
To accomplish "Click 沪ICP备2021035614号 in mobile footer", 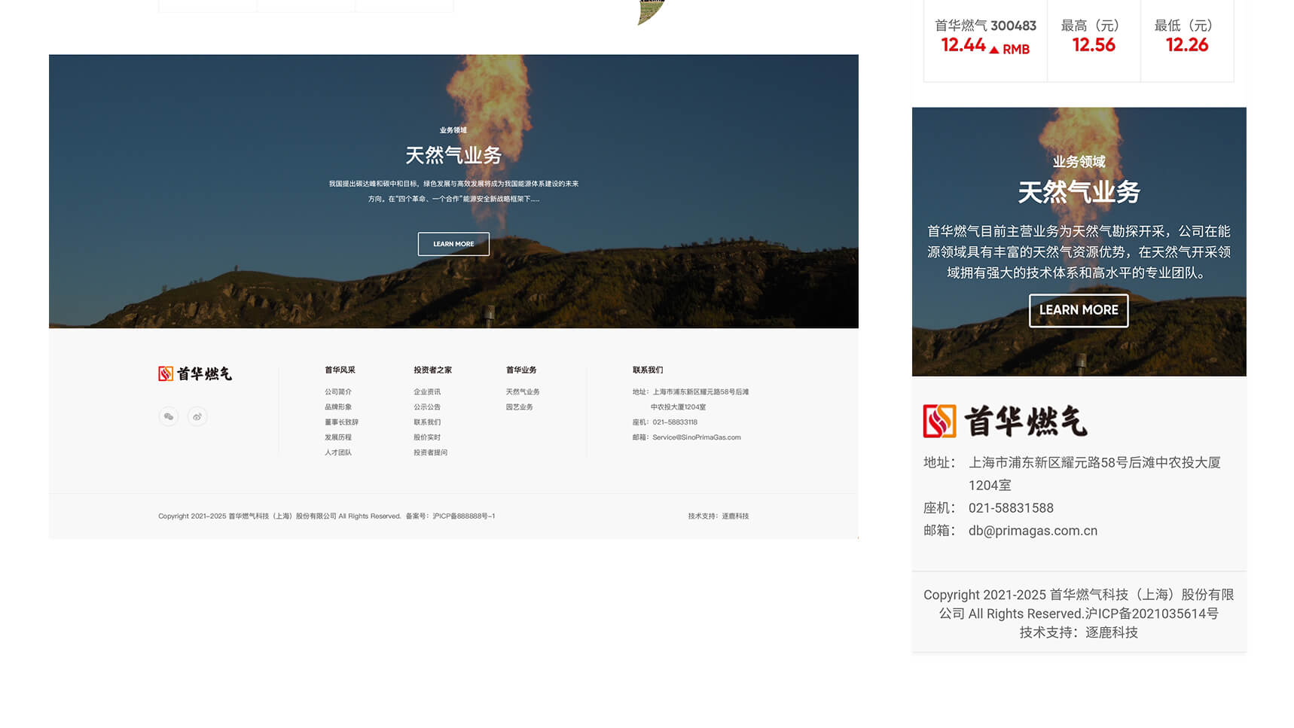I will click(1152, 614).
